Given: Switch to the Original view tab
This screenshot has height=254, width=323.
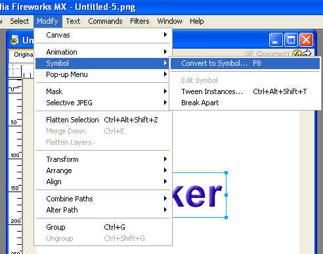Looking at the screenshot, I should tap(23, 55).
